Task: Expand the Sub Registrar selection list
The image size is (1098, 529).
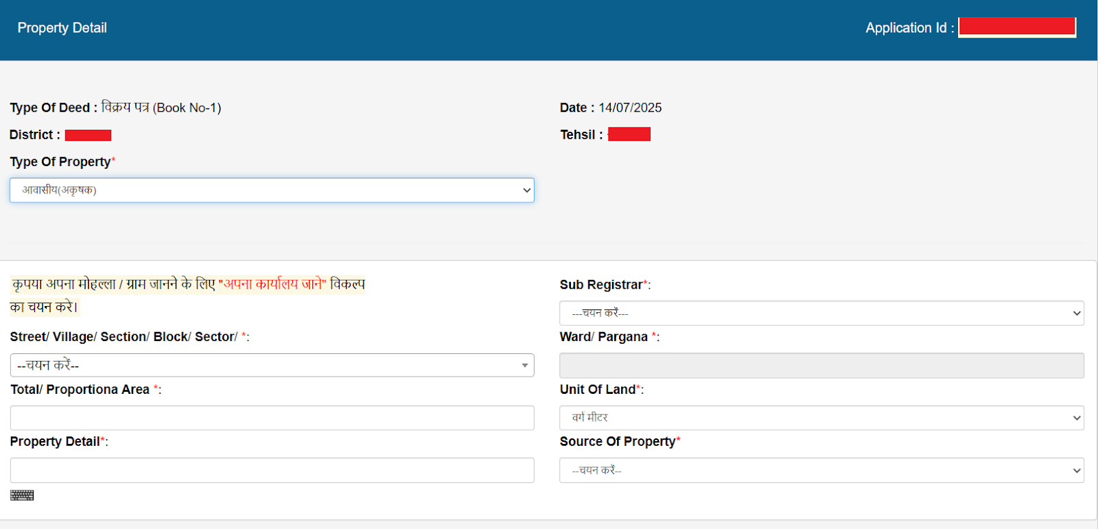Action: click(821, 313)
